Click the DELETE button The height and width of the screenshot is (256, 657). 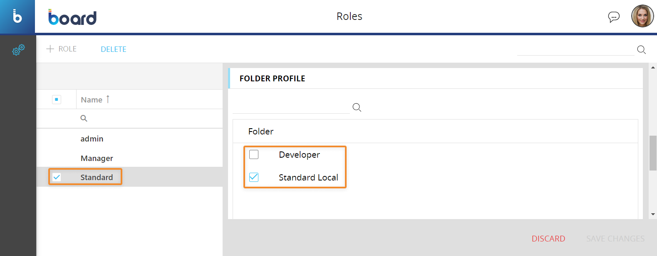[x=113, y=49]
